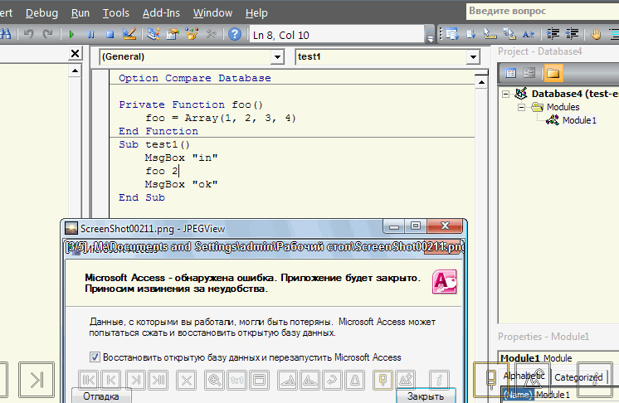Open the (General) object dropdown
619x403 pixels.
(277, 57)
